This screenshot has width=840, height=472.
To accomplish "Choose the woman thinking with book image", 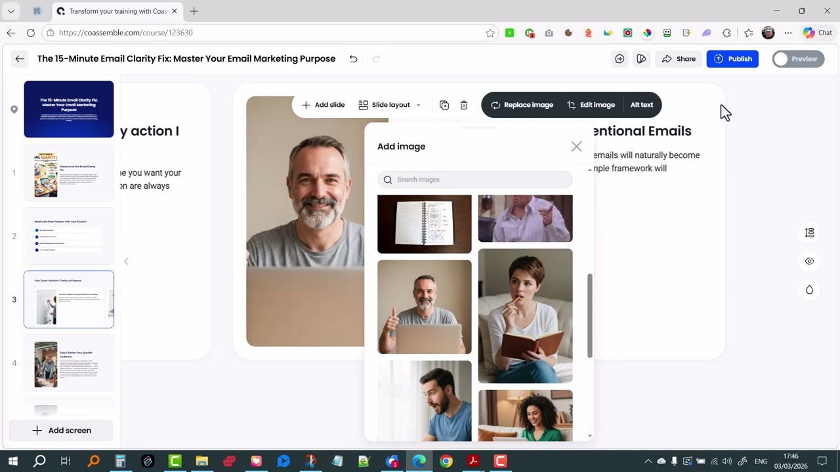I will pos(525,316).
